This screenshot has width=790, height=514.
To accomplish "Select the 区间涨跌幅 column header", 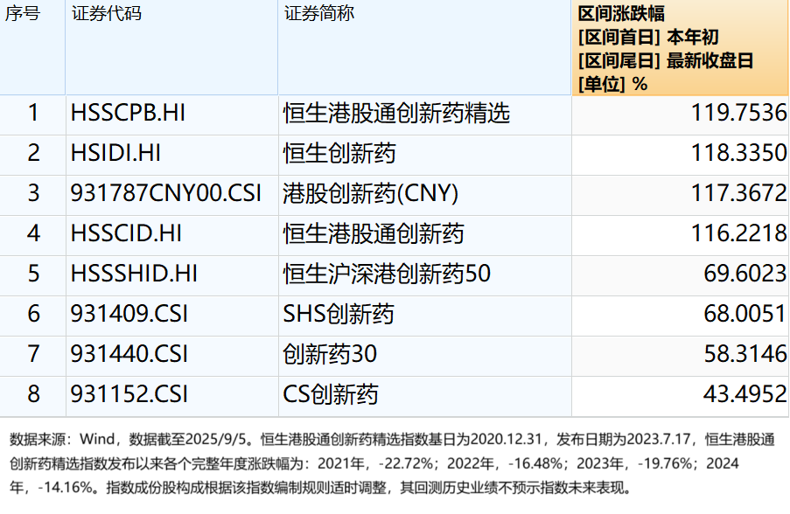I will pos(680,47).
